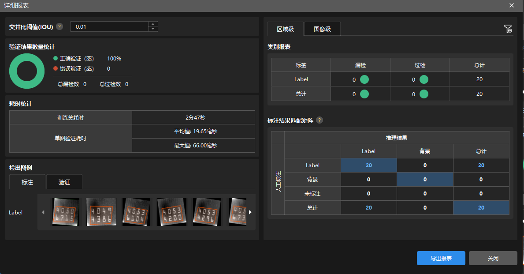The image size is (524, 274).
Task: Close the 详细报表 dialog with the X
Action: tap(511, 5)
